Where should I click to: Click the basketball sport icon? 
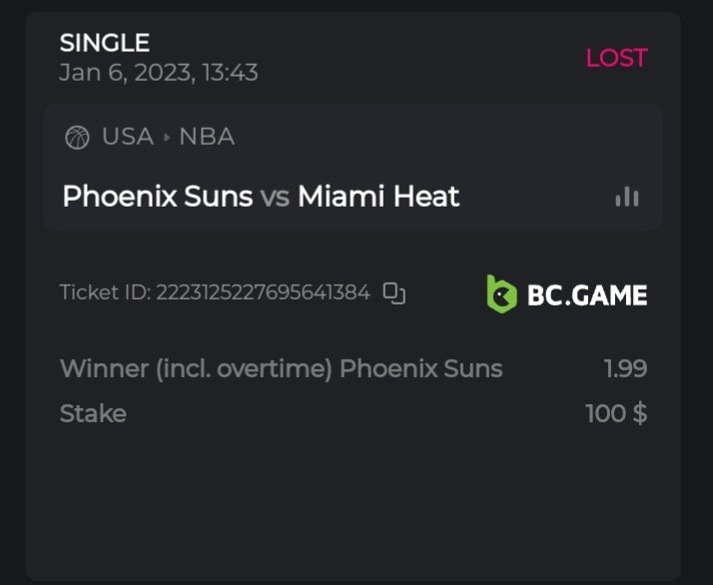[77, 137]
